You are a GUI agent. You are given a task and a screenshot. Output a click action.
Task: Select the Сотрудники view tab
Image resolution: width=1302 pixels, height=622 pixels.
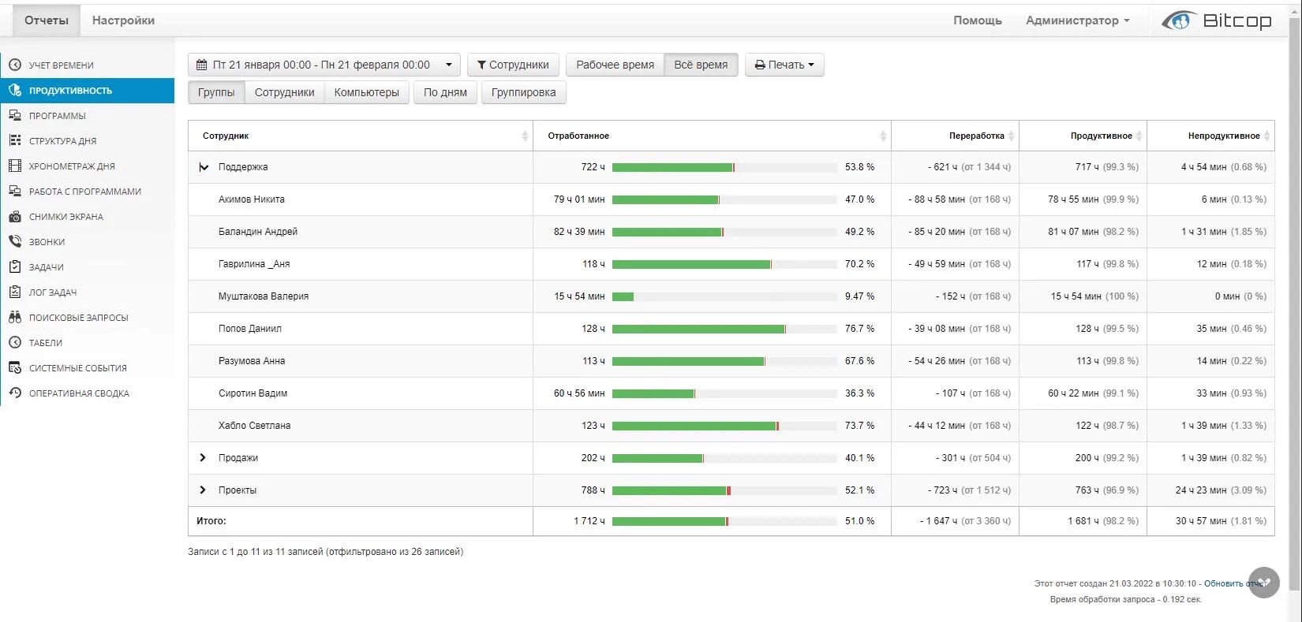click(x=285, y=92)
